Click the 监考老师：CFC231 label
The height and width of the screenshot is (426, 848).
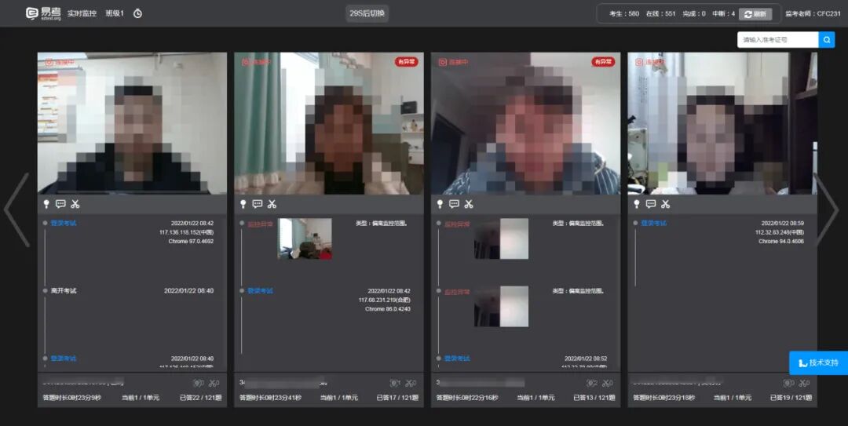(813, 14)
